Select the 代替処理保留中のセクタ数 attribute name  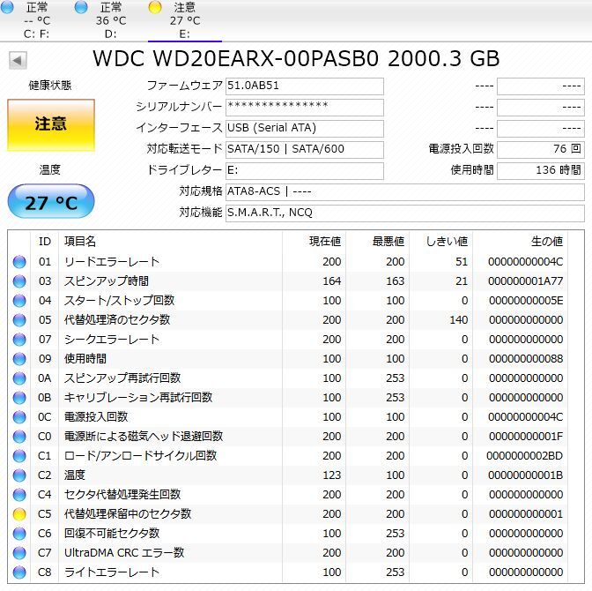coord(128,514)
